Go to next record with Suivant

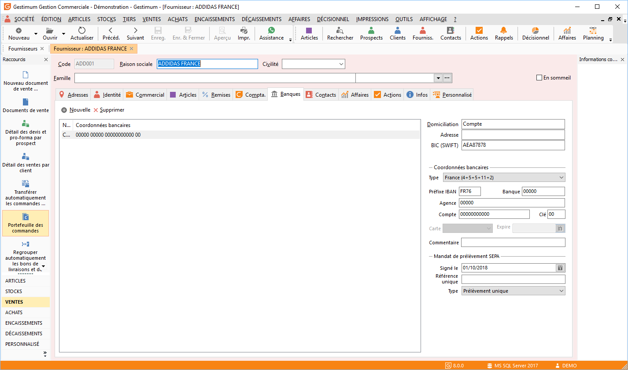pyautogui.click(x=135, y=34)
